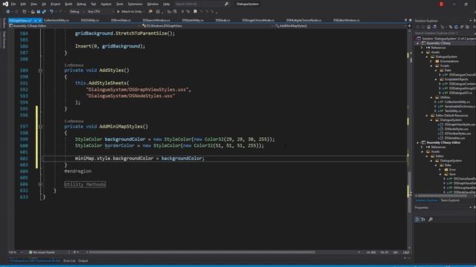Expand the Error folder in Solution Explorer
This screenshot has width=476, height=267.
440,170
